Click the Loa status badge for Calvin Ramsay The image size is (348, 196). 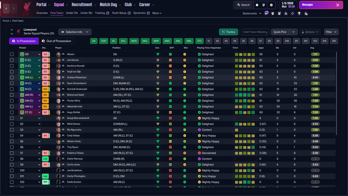pos(45,159)
